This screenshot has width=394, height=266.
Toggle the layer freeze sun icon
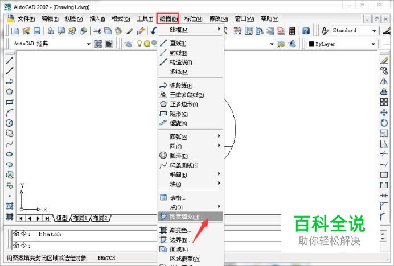147,44
